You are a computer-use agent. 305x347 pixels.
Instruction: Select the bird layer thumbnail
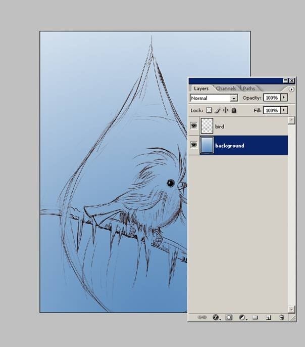click(x=207, y=126)
